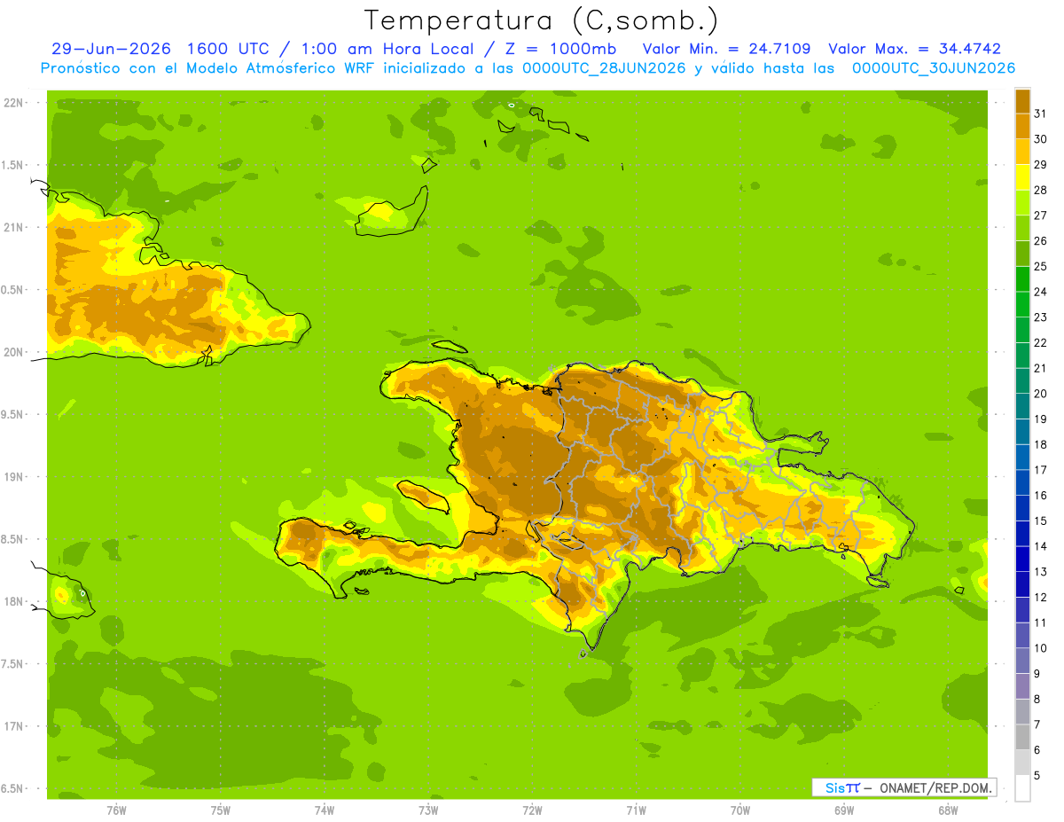Click the '76W' longitude label

(116, 810)
